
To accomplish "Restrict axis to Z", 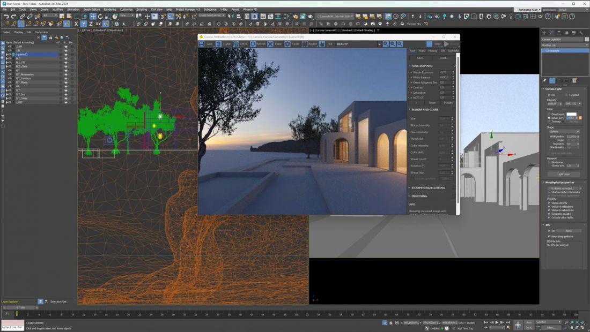I will pyautogui.click(x=91, y=24).
